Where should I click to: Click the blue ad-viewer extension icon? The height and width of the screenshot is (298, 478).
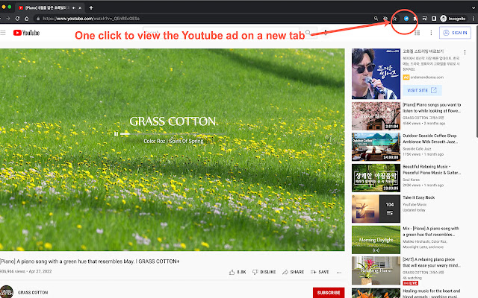pyautogui.click(x=406, y=19)
